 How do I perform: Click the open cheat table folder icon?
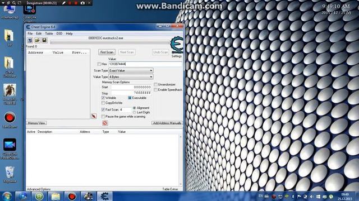[38, 40]
